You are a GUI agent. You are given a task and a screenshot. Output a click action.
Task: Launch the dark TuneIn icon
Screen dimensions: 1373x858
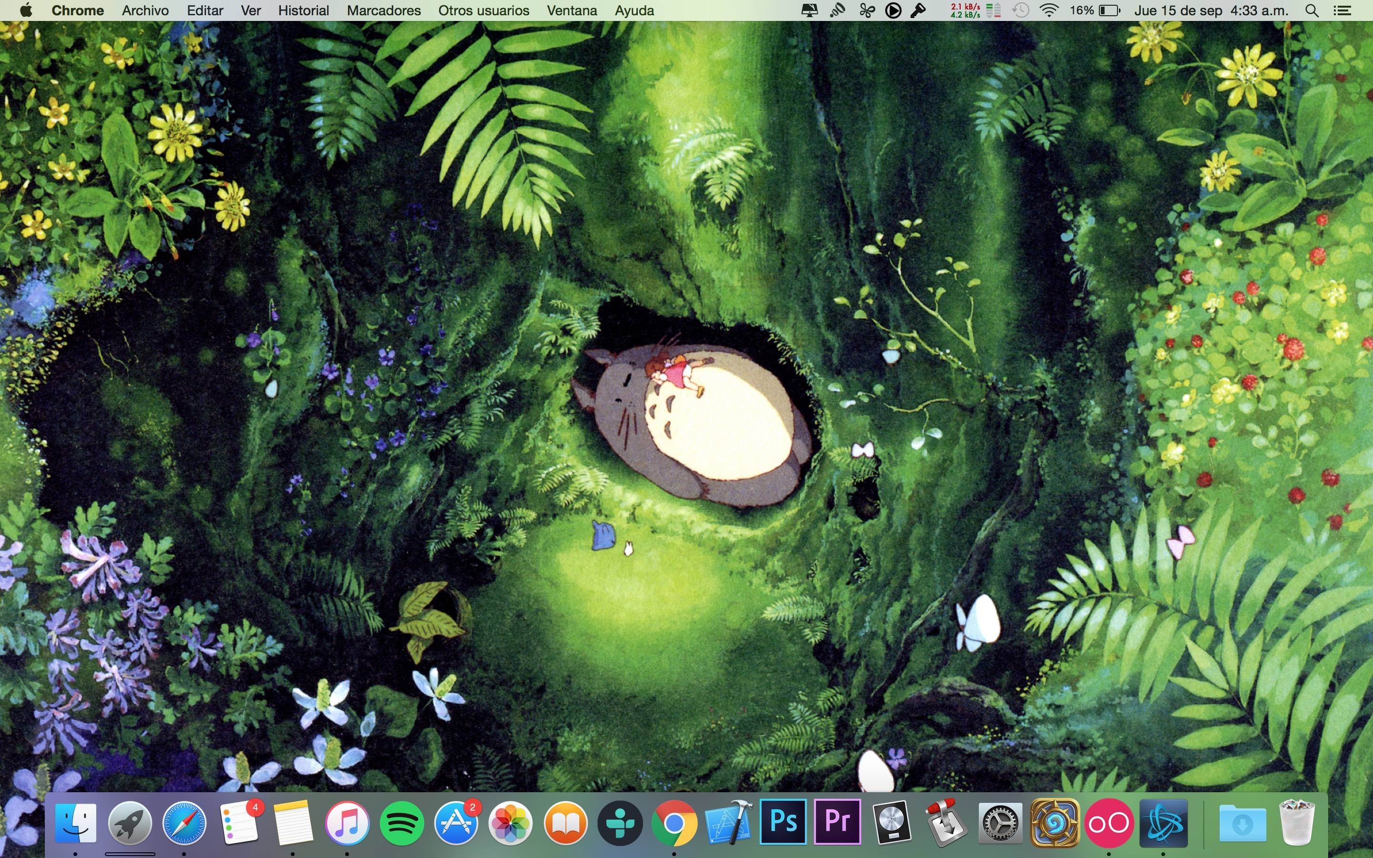click(620, 822)
